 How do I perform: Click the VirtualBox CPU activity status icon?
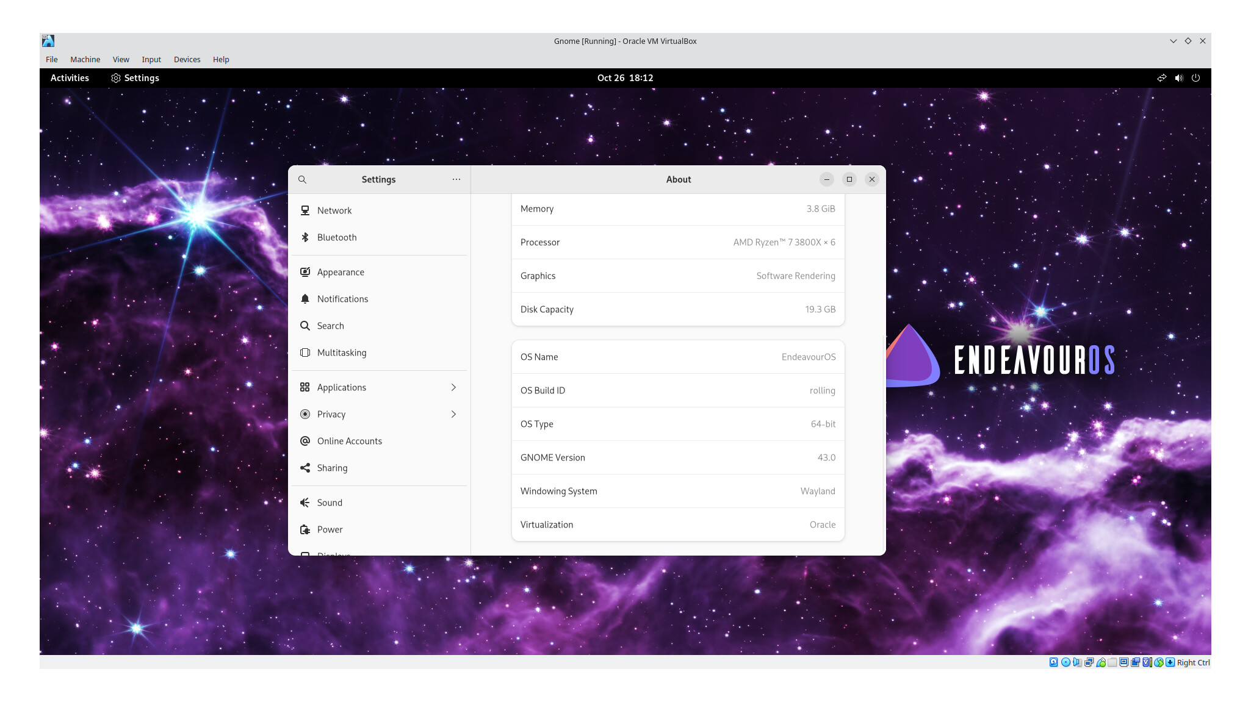pyautogui.click(x=1147, y=662)
